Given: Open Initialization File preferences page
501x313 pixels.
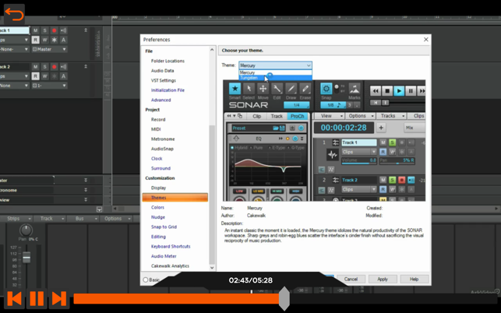Looking at the screenshot, I should pyautogui.click(x=168, y=90).
